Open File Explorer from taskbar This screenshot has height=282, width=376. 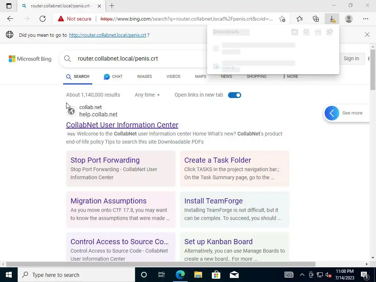(x=198, y=275)
